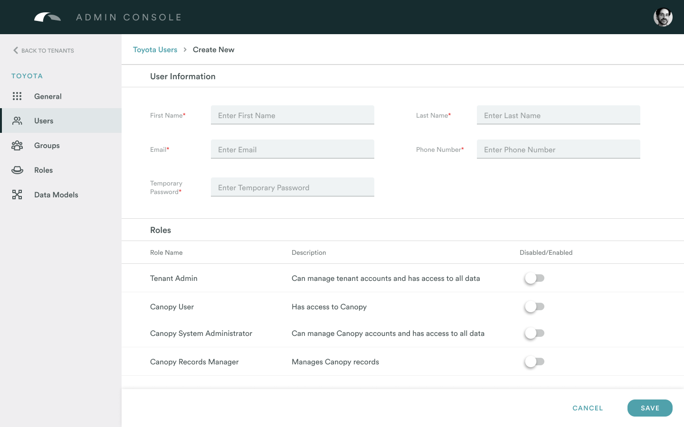Click the Data Models icon
Viewport: 684px width, 427px height.
tap(17, 195)
